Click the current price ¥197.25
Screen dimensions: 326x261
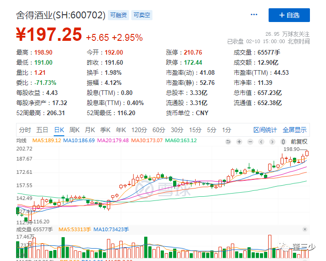pos(49,34)
